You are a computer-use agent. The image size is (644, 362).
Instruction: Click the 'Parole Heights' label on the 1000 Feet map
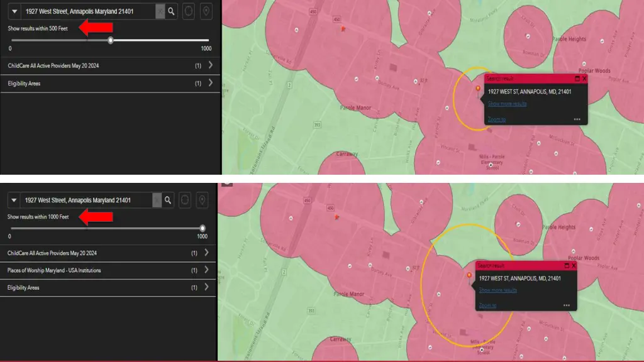click(x=559, y=227)
